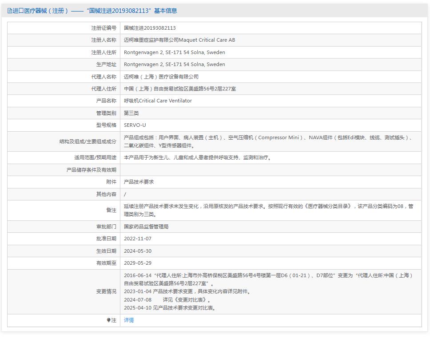Click the bulb icon next to 注
The image size is (430, 337).
click(x=109, y=320)
